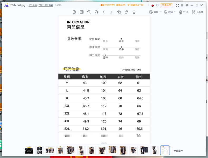Click the gray shield icon in title bar

click(157, 5)
